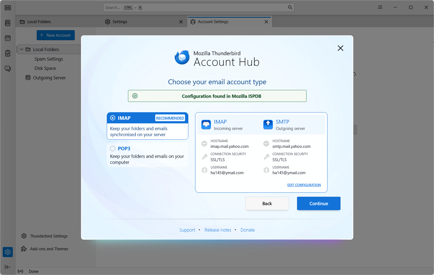
Task: Close the Account Hub dialog
Action: pyautogui.click(x=341, y=48)
